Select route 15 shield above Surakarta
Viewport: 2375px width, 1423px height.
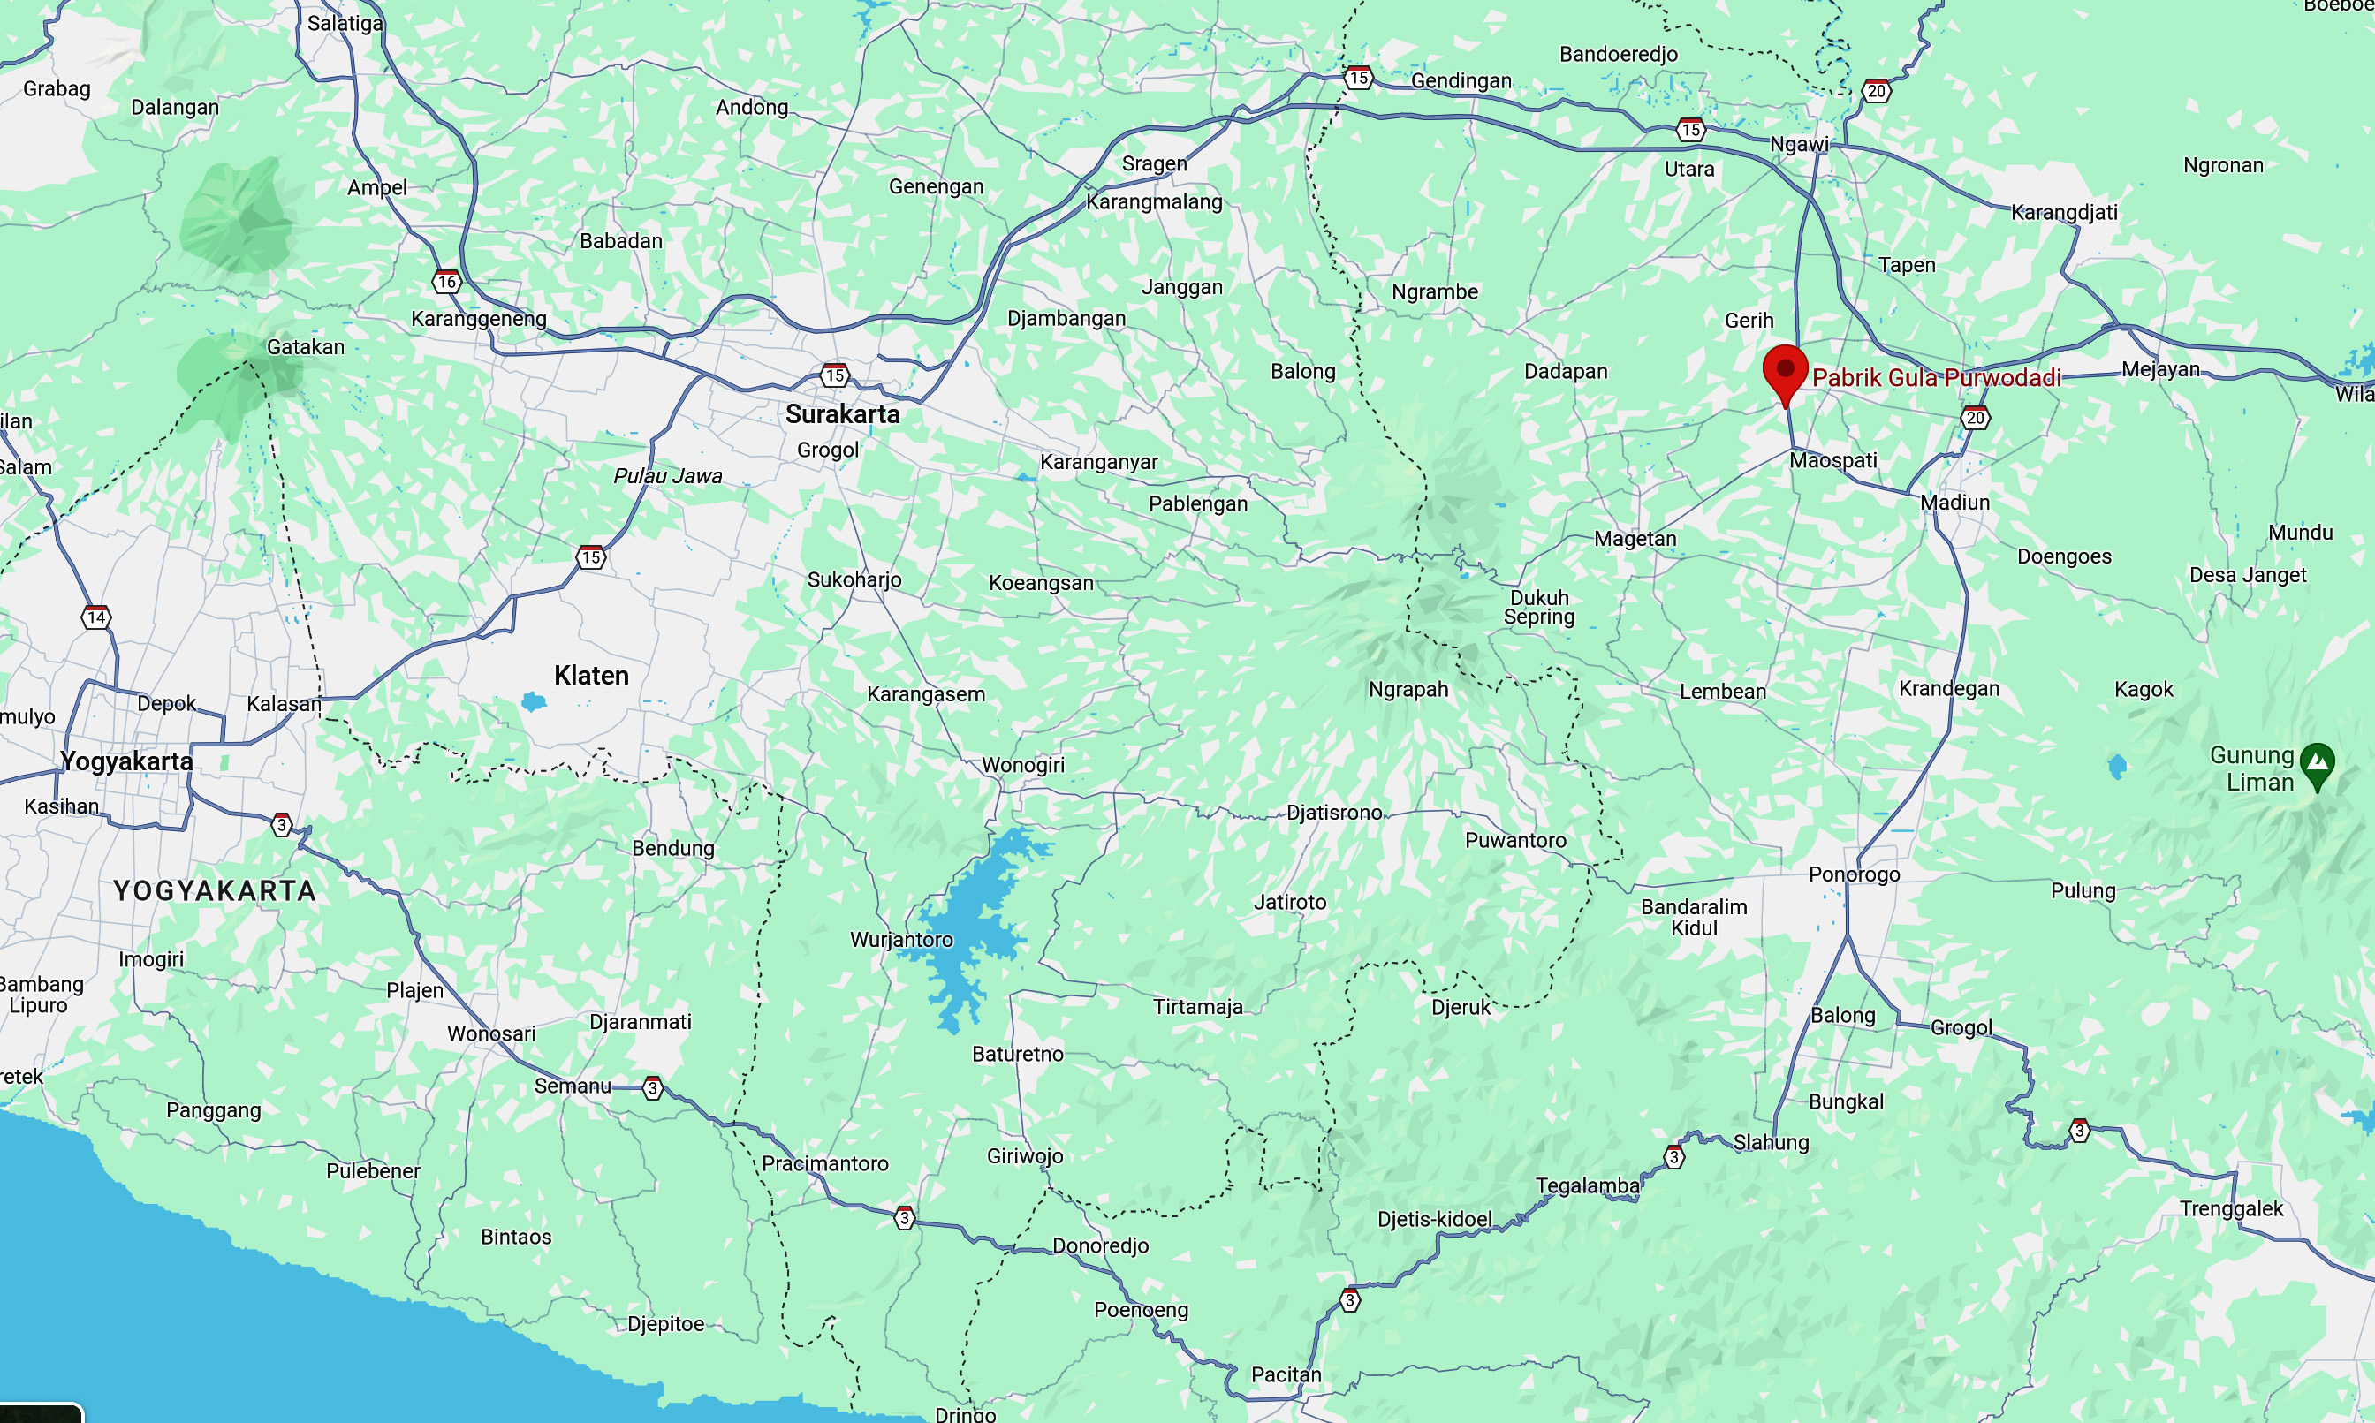834,375
